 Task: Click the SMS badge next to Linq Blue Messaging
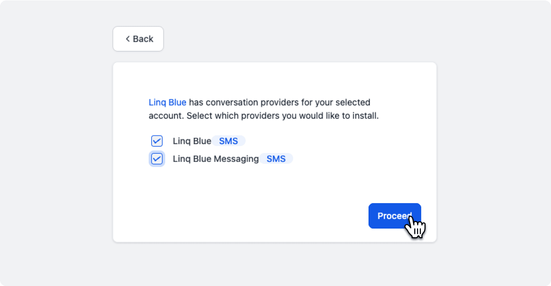(x=276, y=159)
